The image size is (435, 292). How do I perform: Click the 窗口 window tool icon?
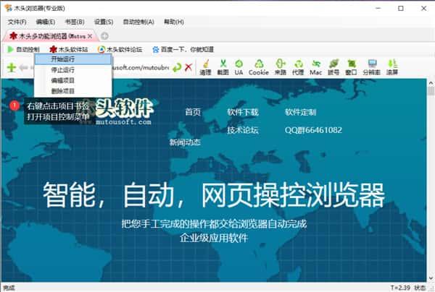(352, 66)
